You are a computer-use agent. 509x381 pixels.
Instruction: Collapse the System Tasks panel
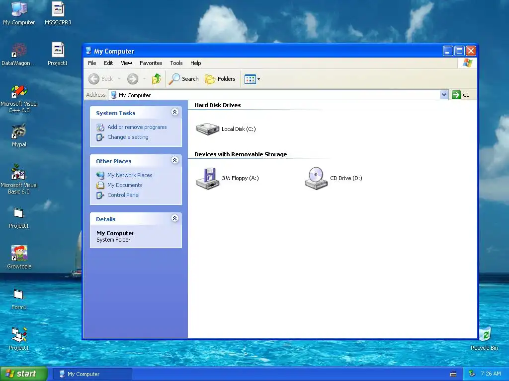tap(174, 112)
